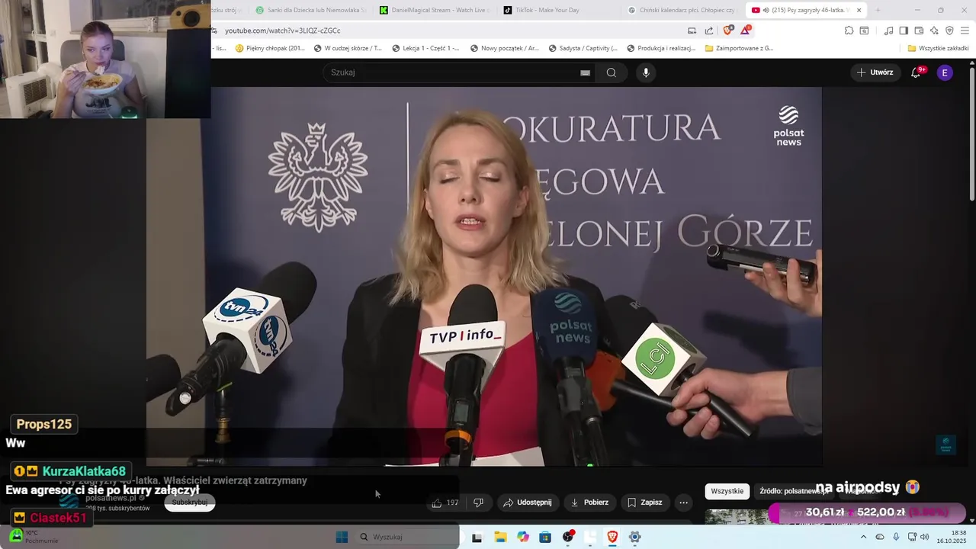Open the browser extensions puzzle icon
Viewport: 976px width, 549px height.
(x=849, y=30)
